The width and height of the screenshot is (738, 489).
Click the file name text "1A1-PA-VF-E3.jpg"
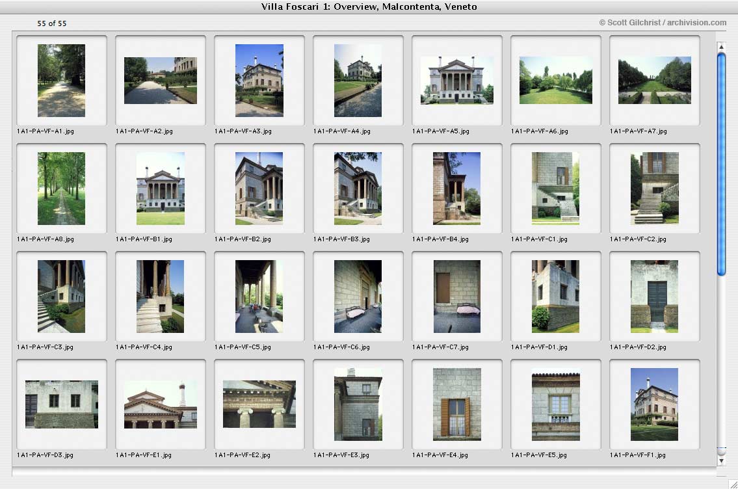coord(341,455)
